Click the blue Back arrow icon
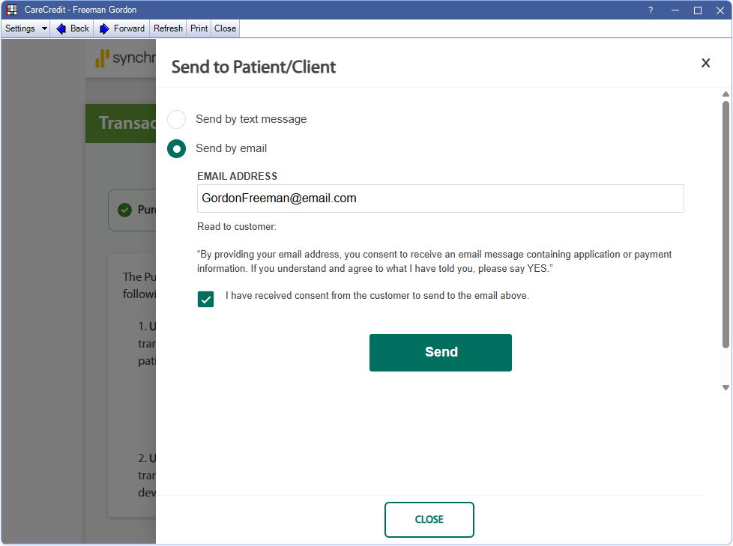 tap(61, 28)
